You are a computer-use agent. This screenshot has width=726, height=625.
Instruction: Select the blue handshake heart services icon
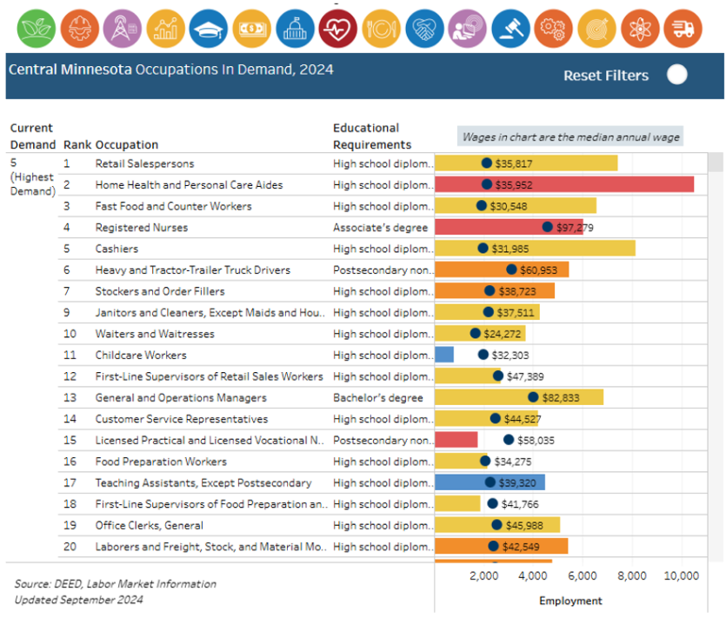point(424,29)
